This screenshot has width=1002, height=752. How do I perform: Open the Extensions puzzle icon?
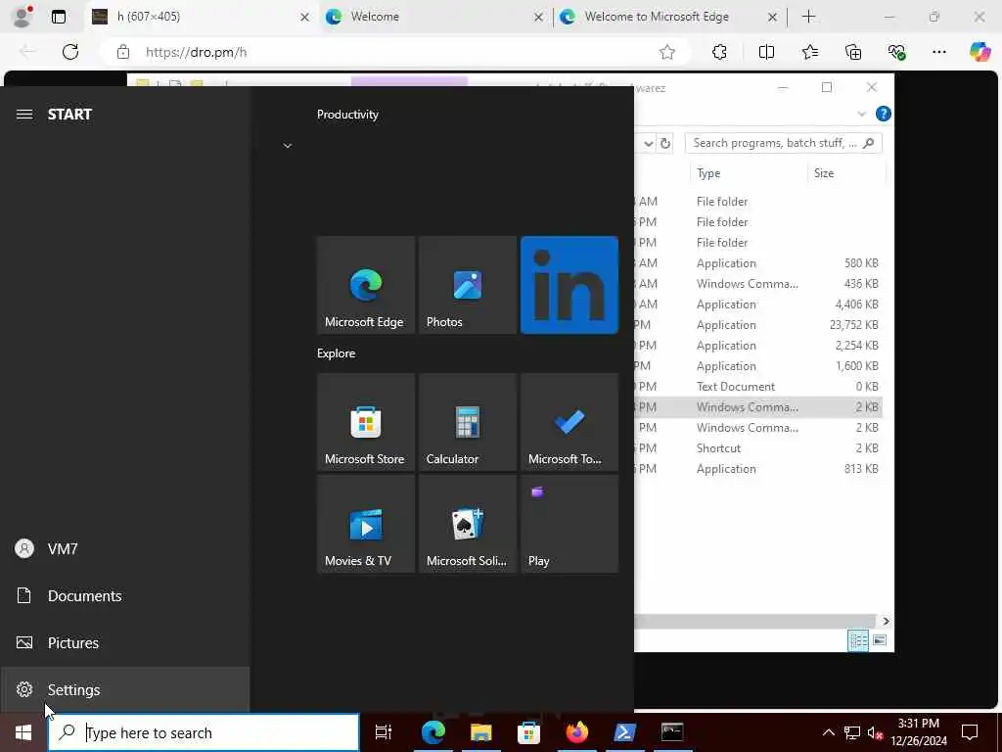click(719, 52)
